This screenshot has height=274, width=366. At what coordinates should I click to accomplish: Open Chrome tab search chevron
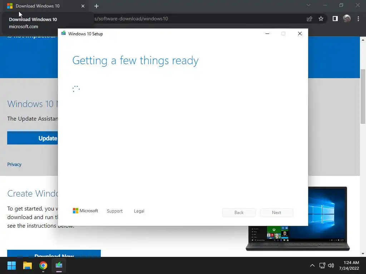(x=308, y=5)
